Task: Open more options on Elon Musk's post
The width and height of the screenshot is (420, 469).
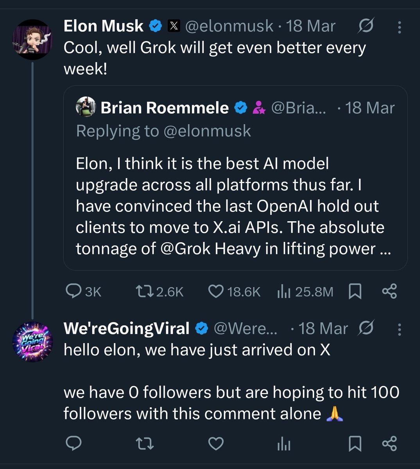Action: click(x=399, y=27)
